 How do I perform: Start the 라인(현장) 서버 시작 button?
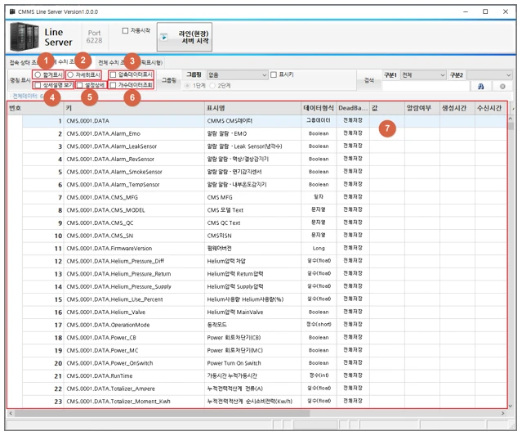(185, 37)
